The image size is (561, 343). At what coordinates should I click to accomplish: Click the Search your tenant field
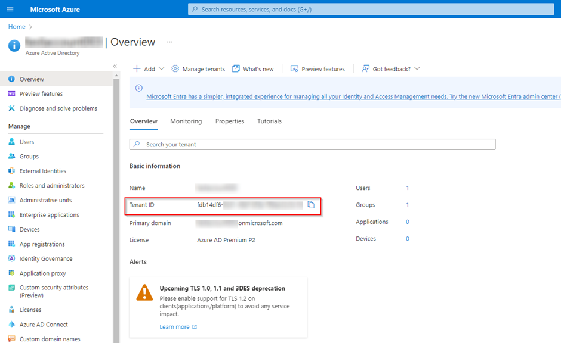pos(312,144)
